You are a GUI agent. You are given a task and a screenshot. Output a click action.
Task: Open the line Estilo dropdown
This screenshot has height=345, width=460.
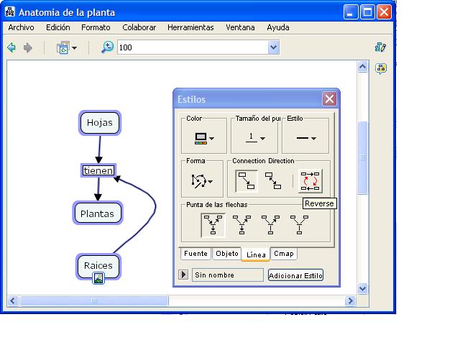(306, 137)
